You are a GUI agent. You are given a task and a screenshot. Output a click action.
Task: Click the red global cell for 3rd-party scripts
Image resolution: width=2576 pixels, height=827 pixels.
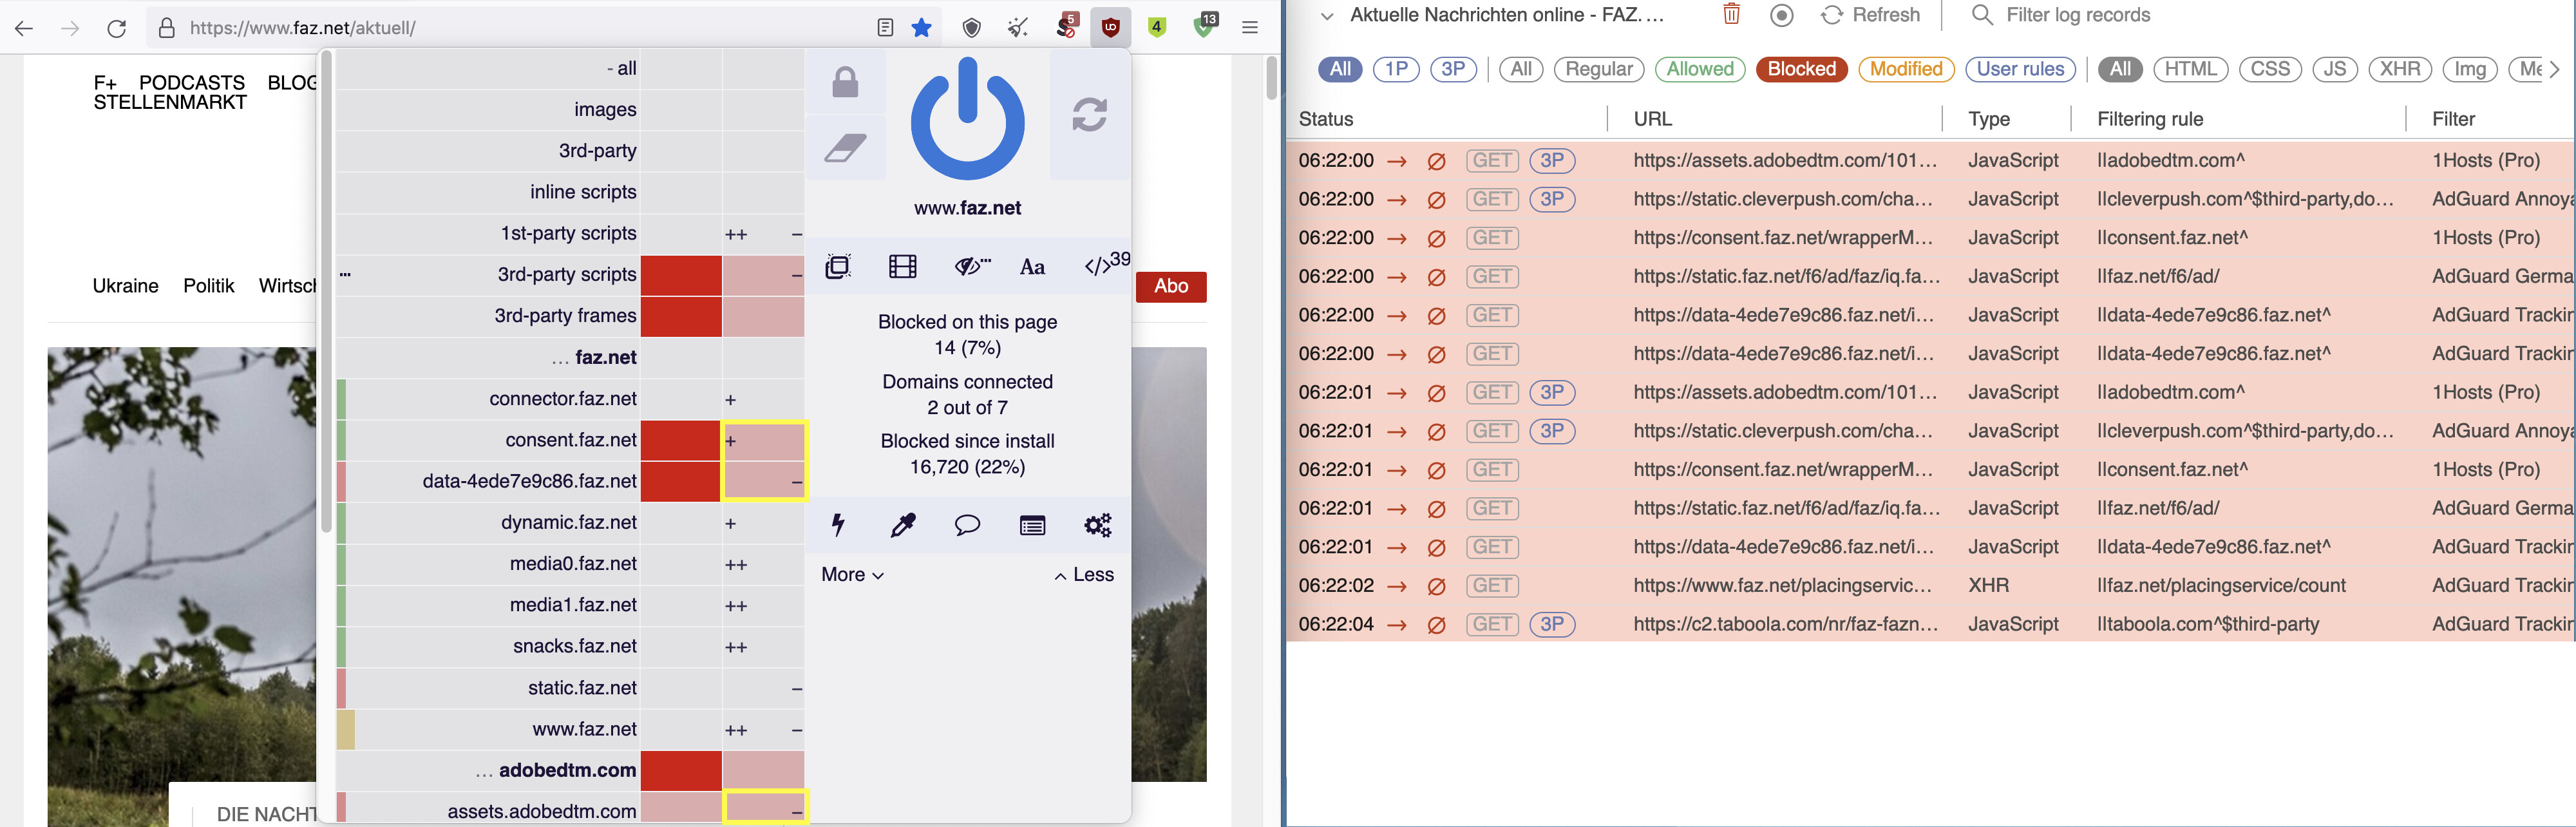point(681,275)
